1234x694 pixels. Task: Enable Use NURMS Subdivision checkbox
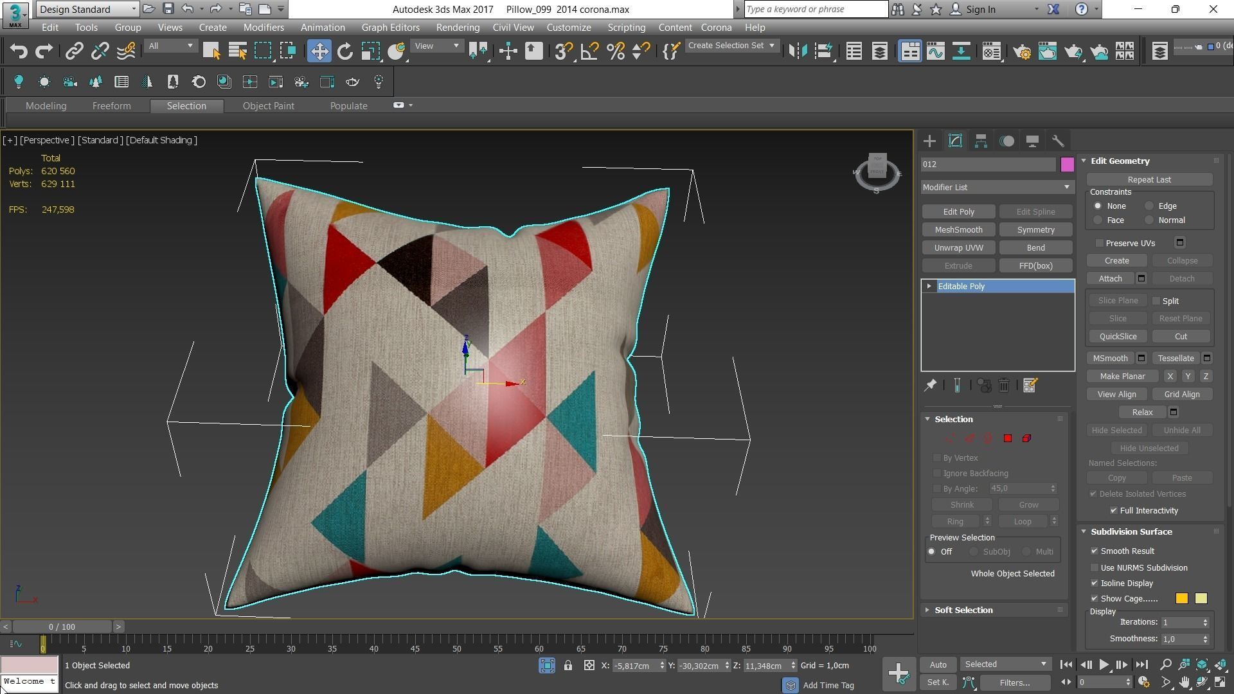click(x=1095, y=568)
